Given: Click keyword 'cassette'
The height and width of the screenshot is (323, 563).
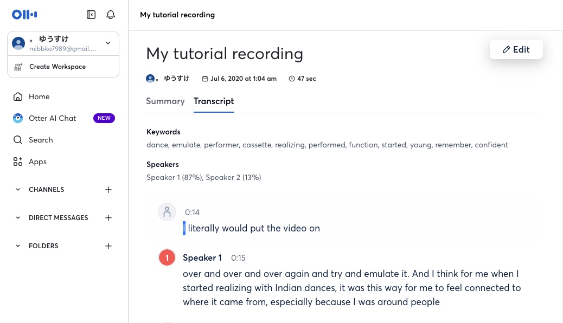Looking at the screenshot, I should (x=257, y=145).
